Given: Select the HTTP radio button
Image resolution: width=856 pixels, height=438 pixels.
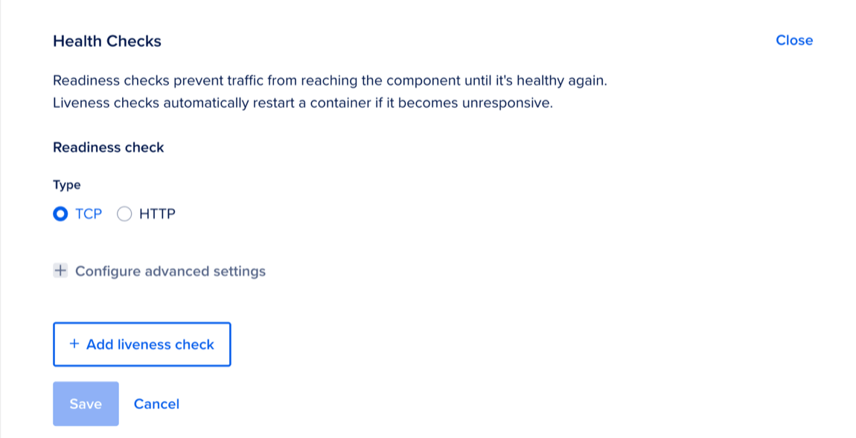Looking at the screenshot, I should pyautogui.click(x=124, y=214).
